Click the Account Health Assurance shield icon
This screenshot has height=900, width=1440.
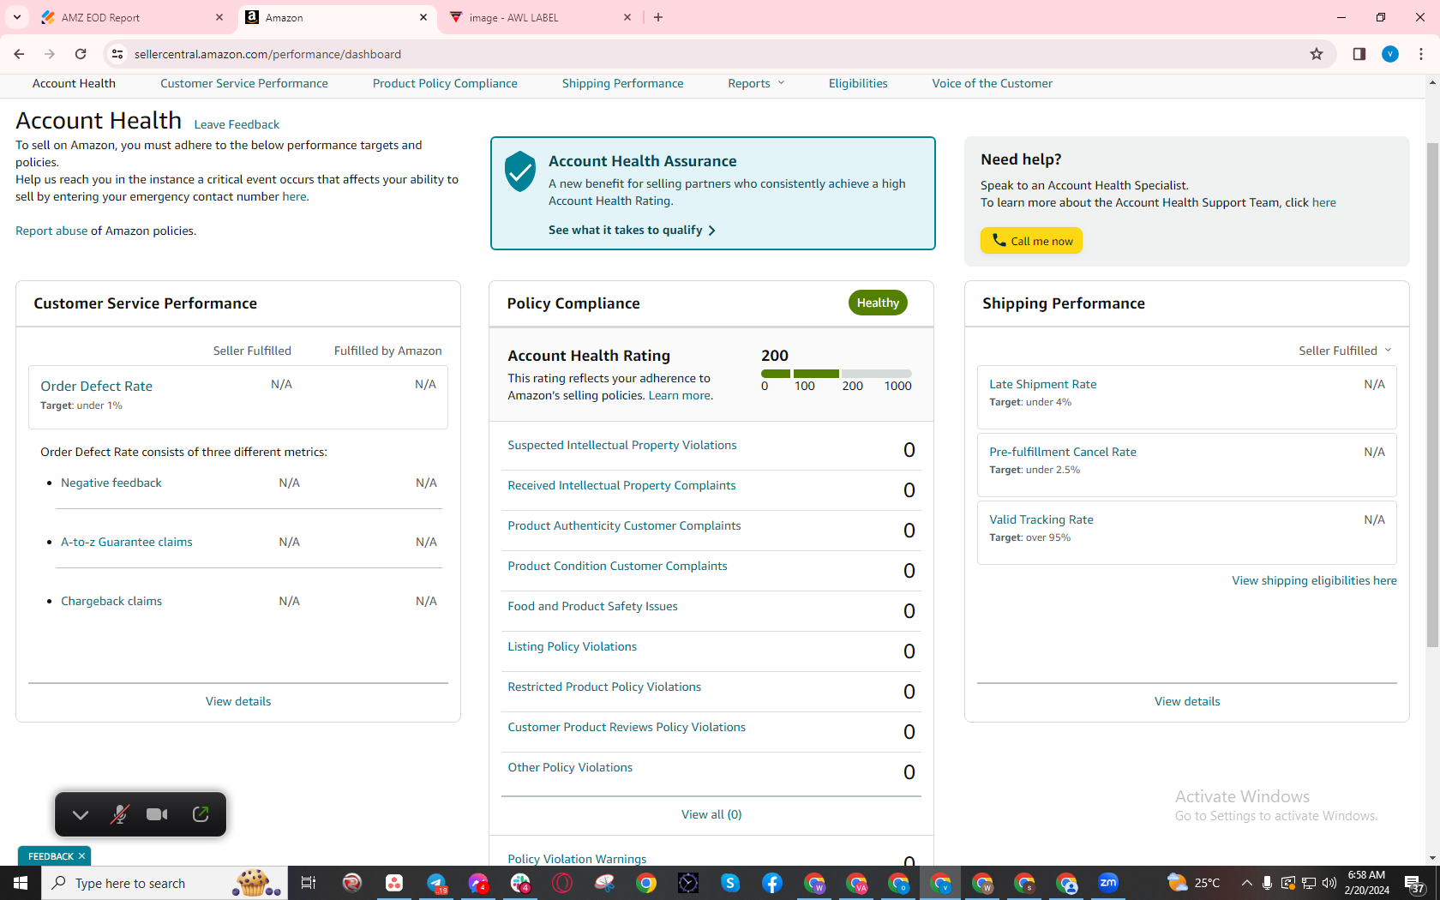(520, 171)
